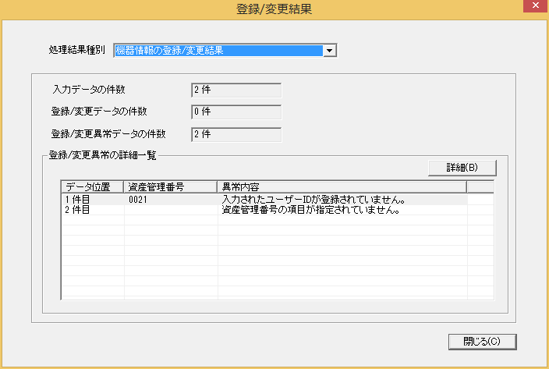
Task: Click the 入力データの件数 field showing 2 件
Action: pos(236,90)
